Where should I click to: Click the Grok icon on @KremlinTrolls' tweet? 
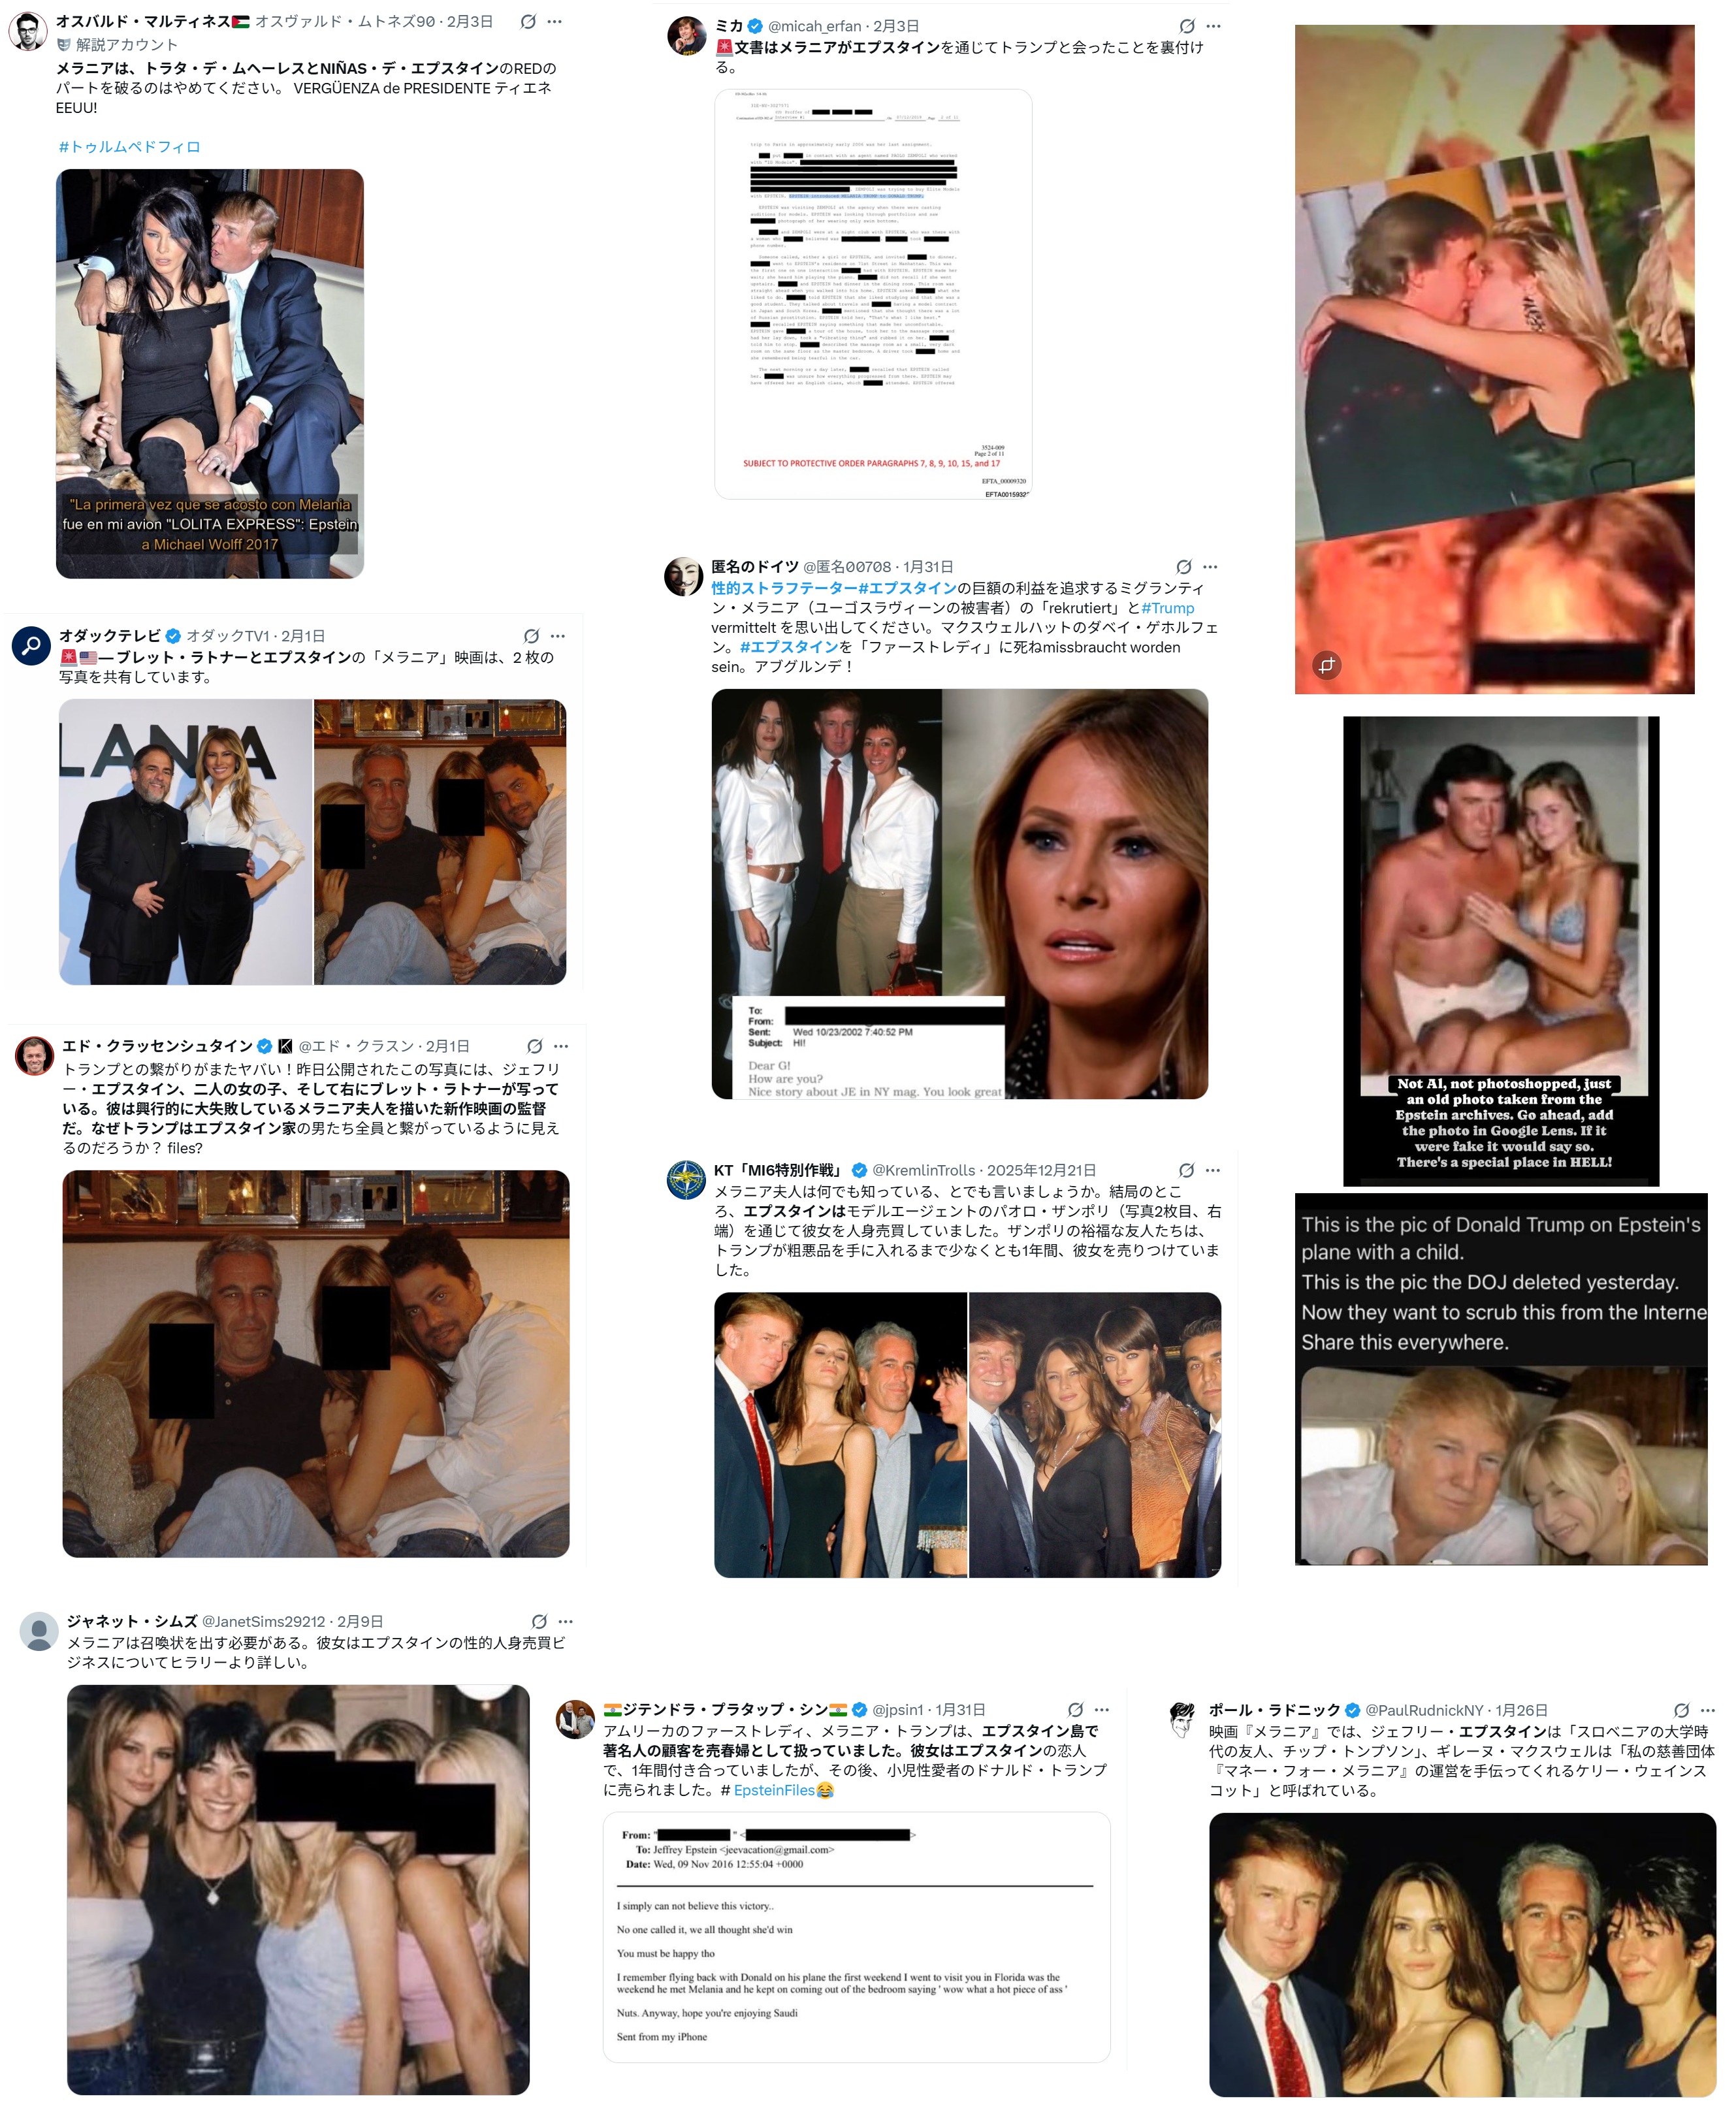(x=1186, y=1170)
